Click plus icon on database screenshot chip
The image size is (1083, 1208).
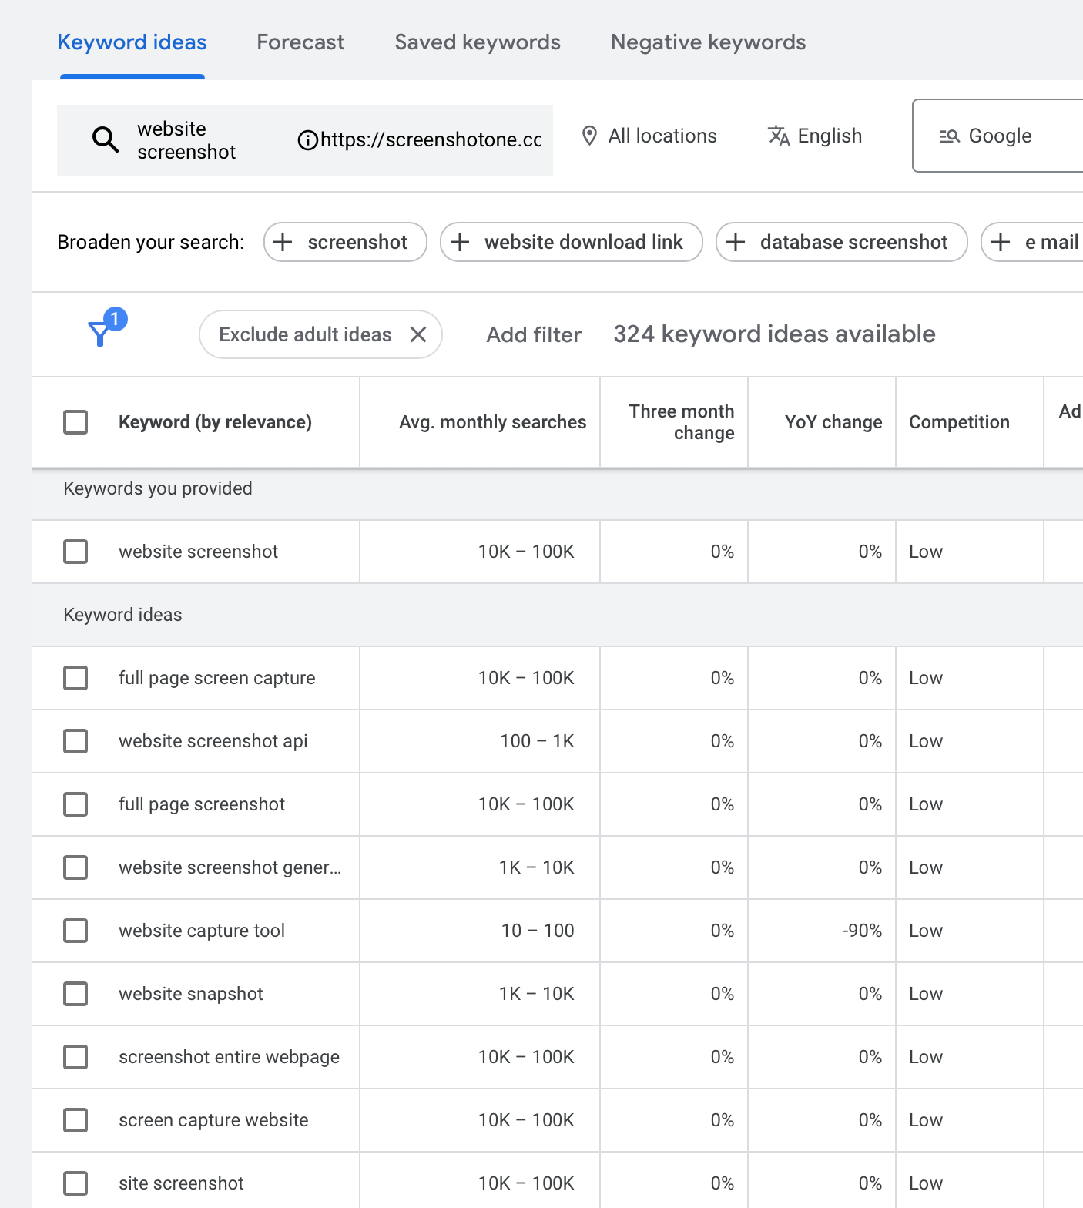736,242
